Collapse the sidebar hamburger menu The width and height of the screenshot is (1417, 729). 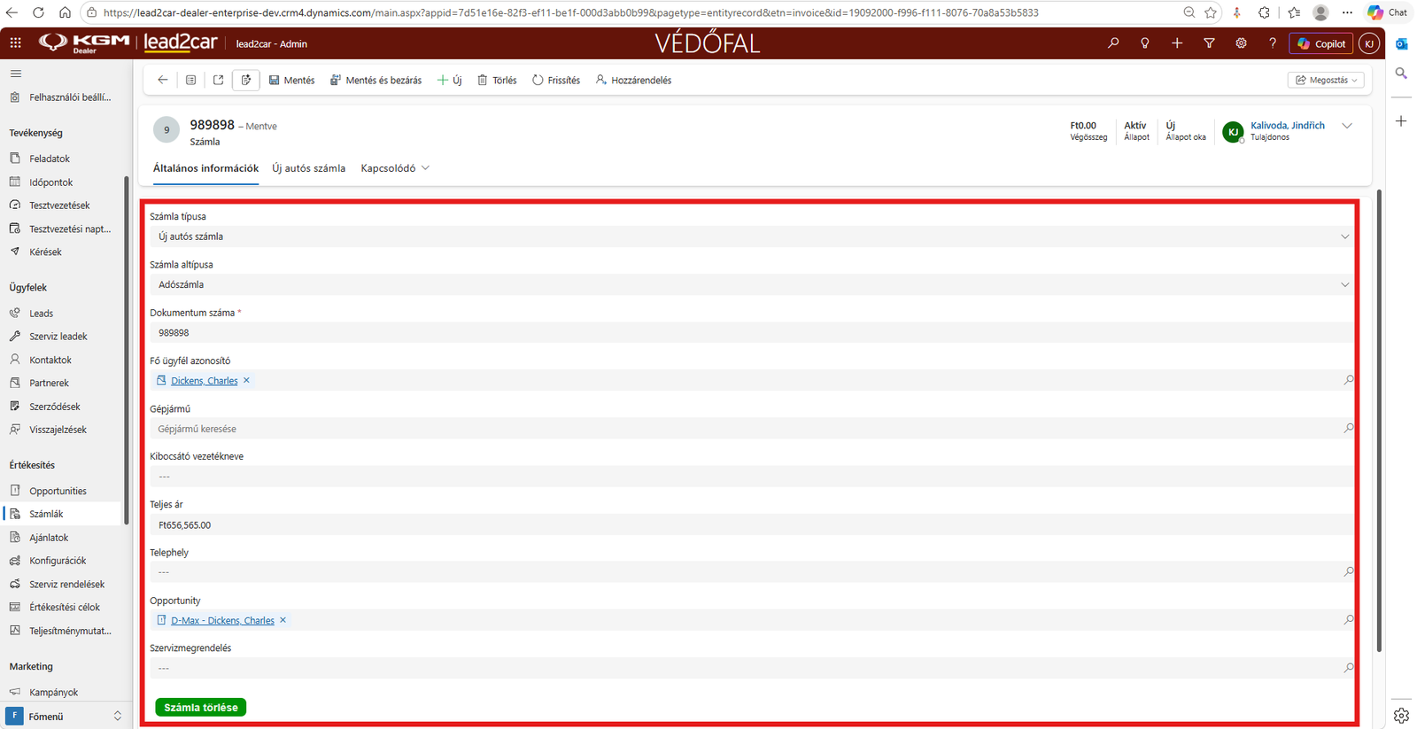click(16, 74)
